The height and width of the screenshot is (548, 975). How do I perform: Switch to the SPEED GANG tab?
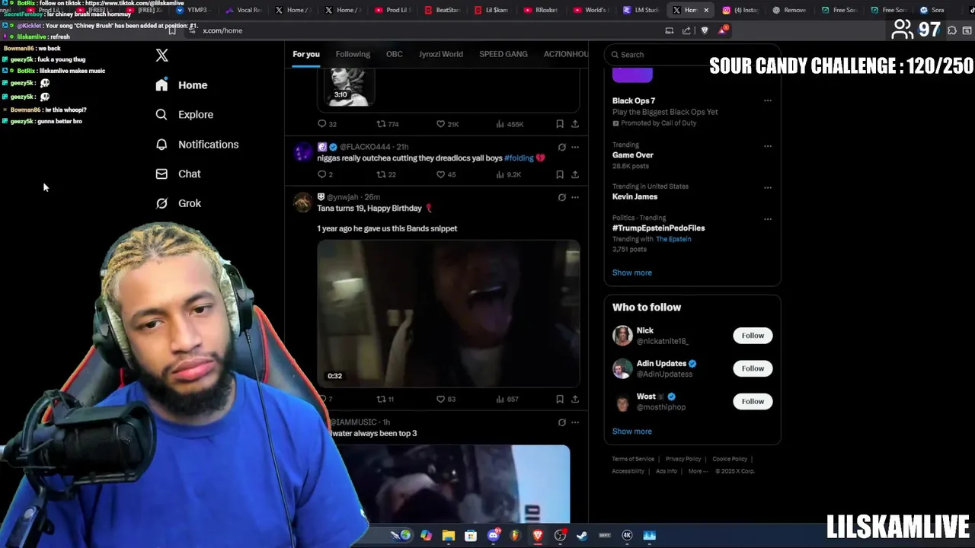point(503,54)
